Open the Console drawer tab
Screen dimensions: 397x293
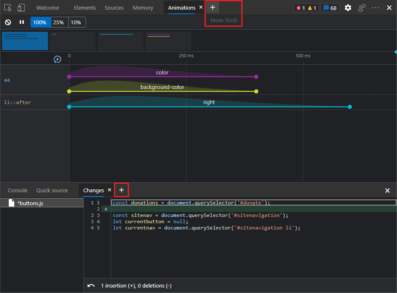click(x=18, y=190)
